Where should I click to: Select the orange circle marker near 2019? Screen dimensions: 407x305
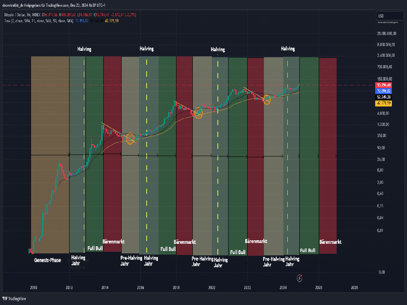198,114
